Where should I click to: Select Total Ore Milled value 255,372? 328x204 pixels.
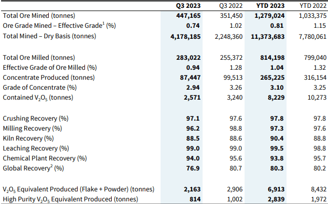pyautogui.click(x=231, y=58)
